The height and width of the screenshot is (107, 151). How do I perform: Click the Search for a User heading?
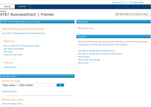(x=11, y=81)
